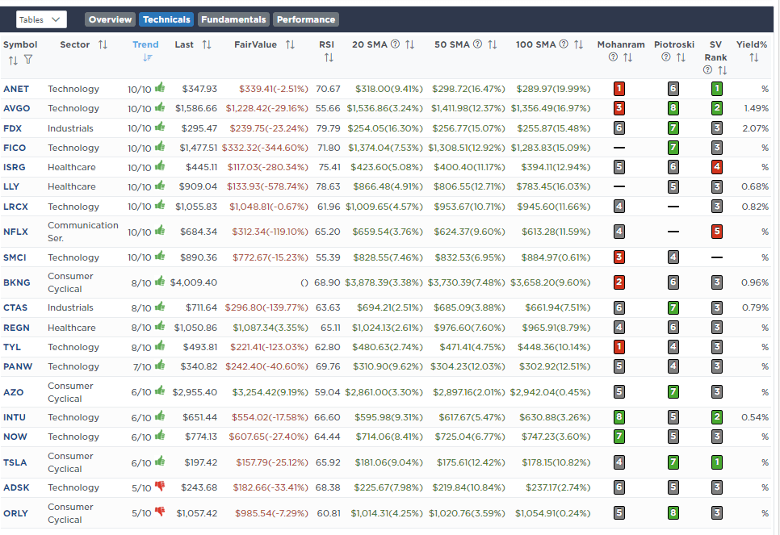
Task: Sort by Piotroski score arrows
Action: coord(681,58)
